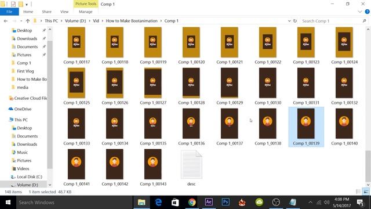The image size is (371, 209).
Task: Open Comp 1 folder in navigation pane
Action: point(24,63)
